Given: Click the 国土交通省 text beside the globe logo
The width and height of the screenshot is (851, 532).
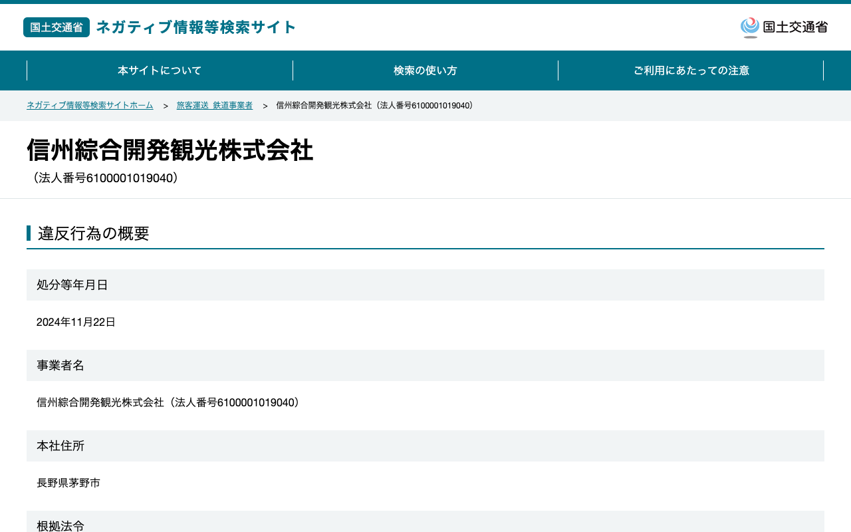Looking at the screenshot, I should 795,27.
